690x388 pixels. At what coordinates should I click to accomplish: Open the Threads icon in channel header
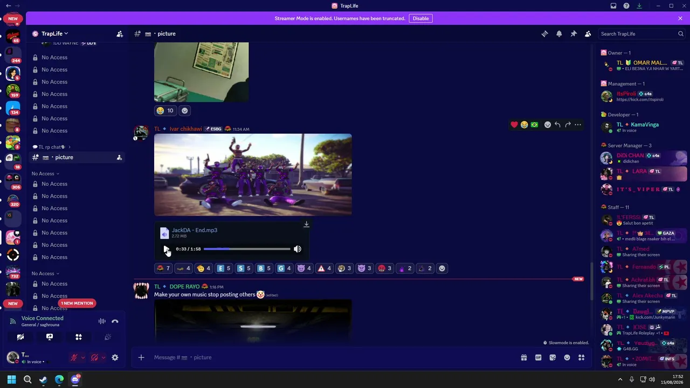(x=544, y=34)
